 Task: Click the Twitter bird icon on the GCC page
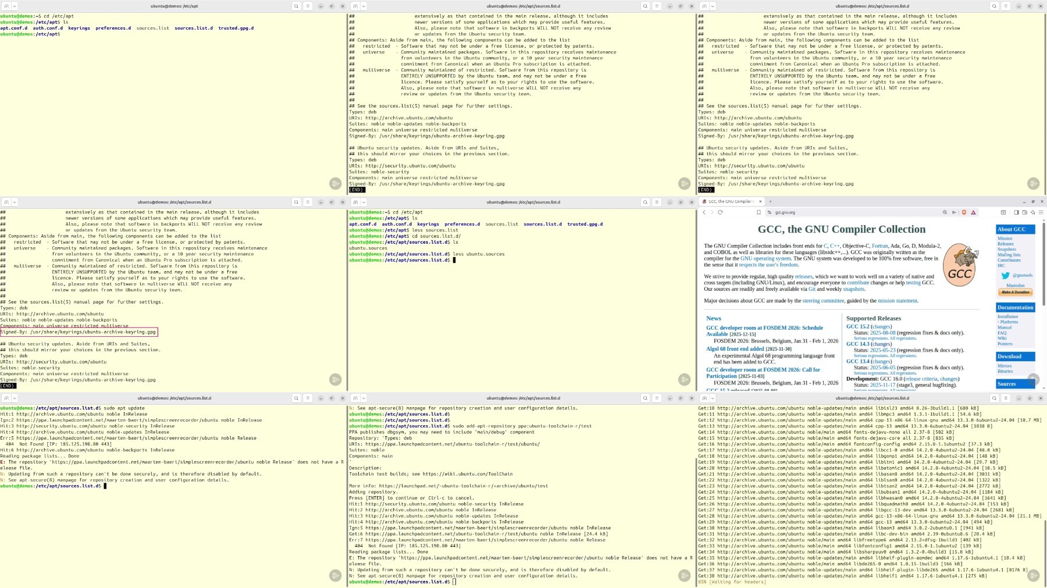pos(1005,275)
